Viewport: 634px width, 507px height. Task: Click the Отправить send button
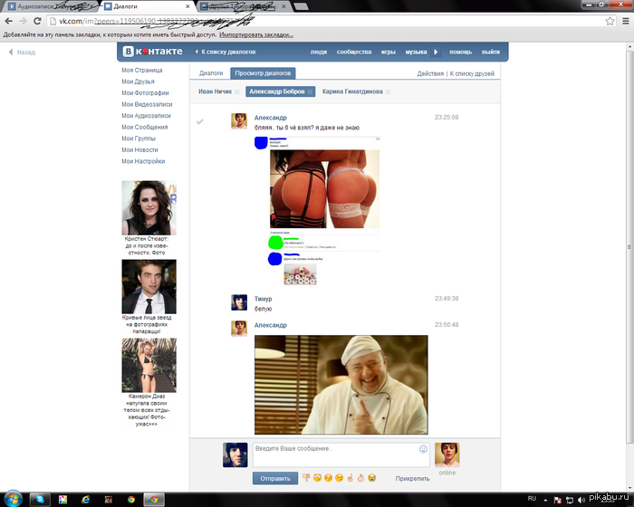(274, 478)
